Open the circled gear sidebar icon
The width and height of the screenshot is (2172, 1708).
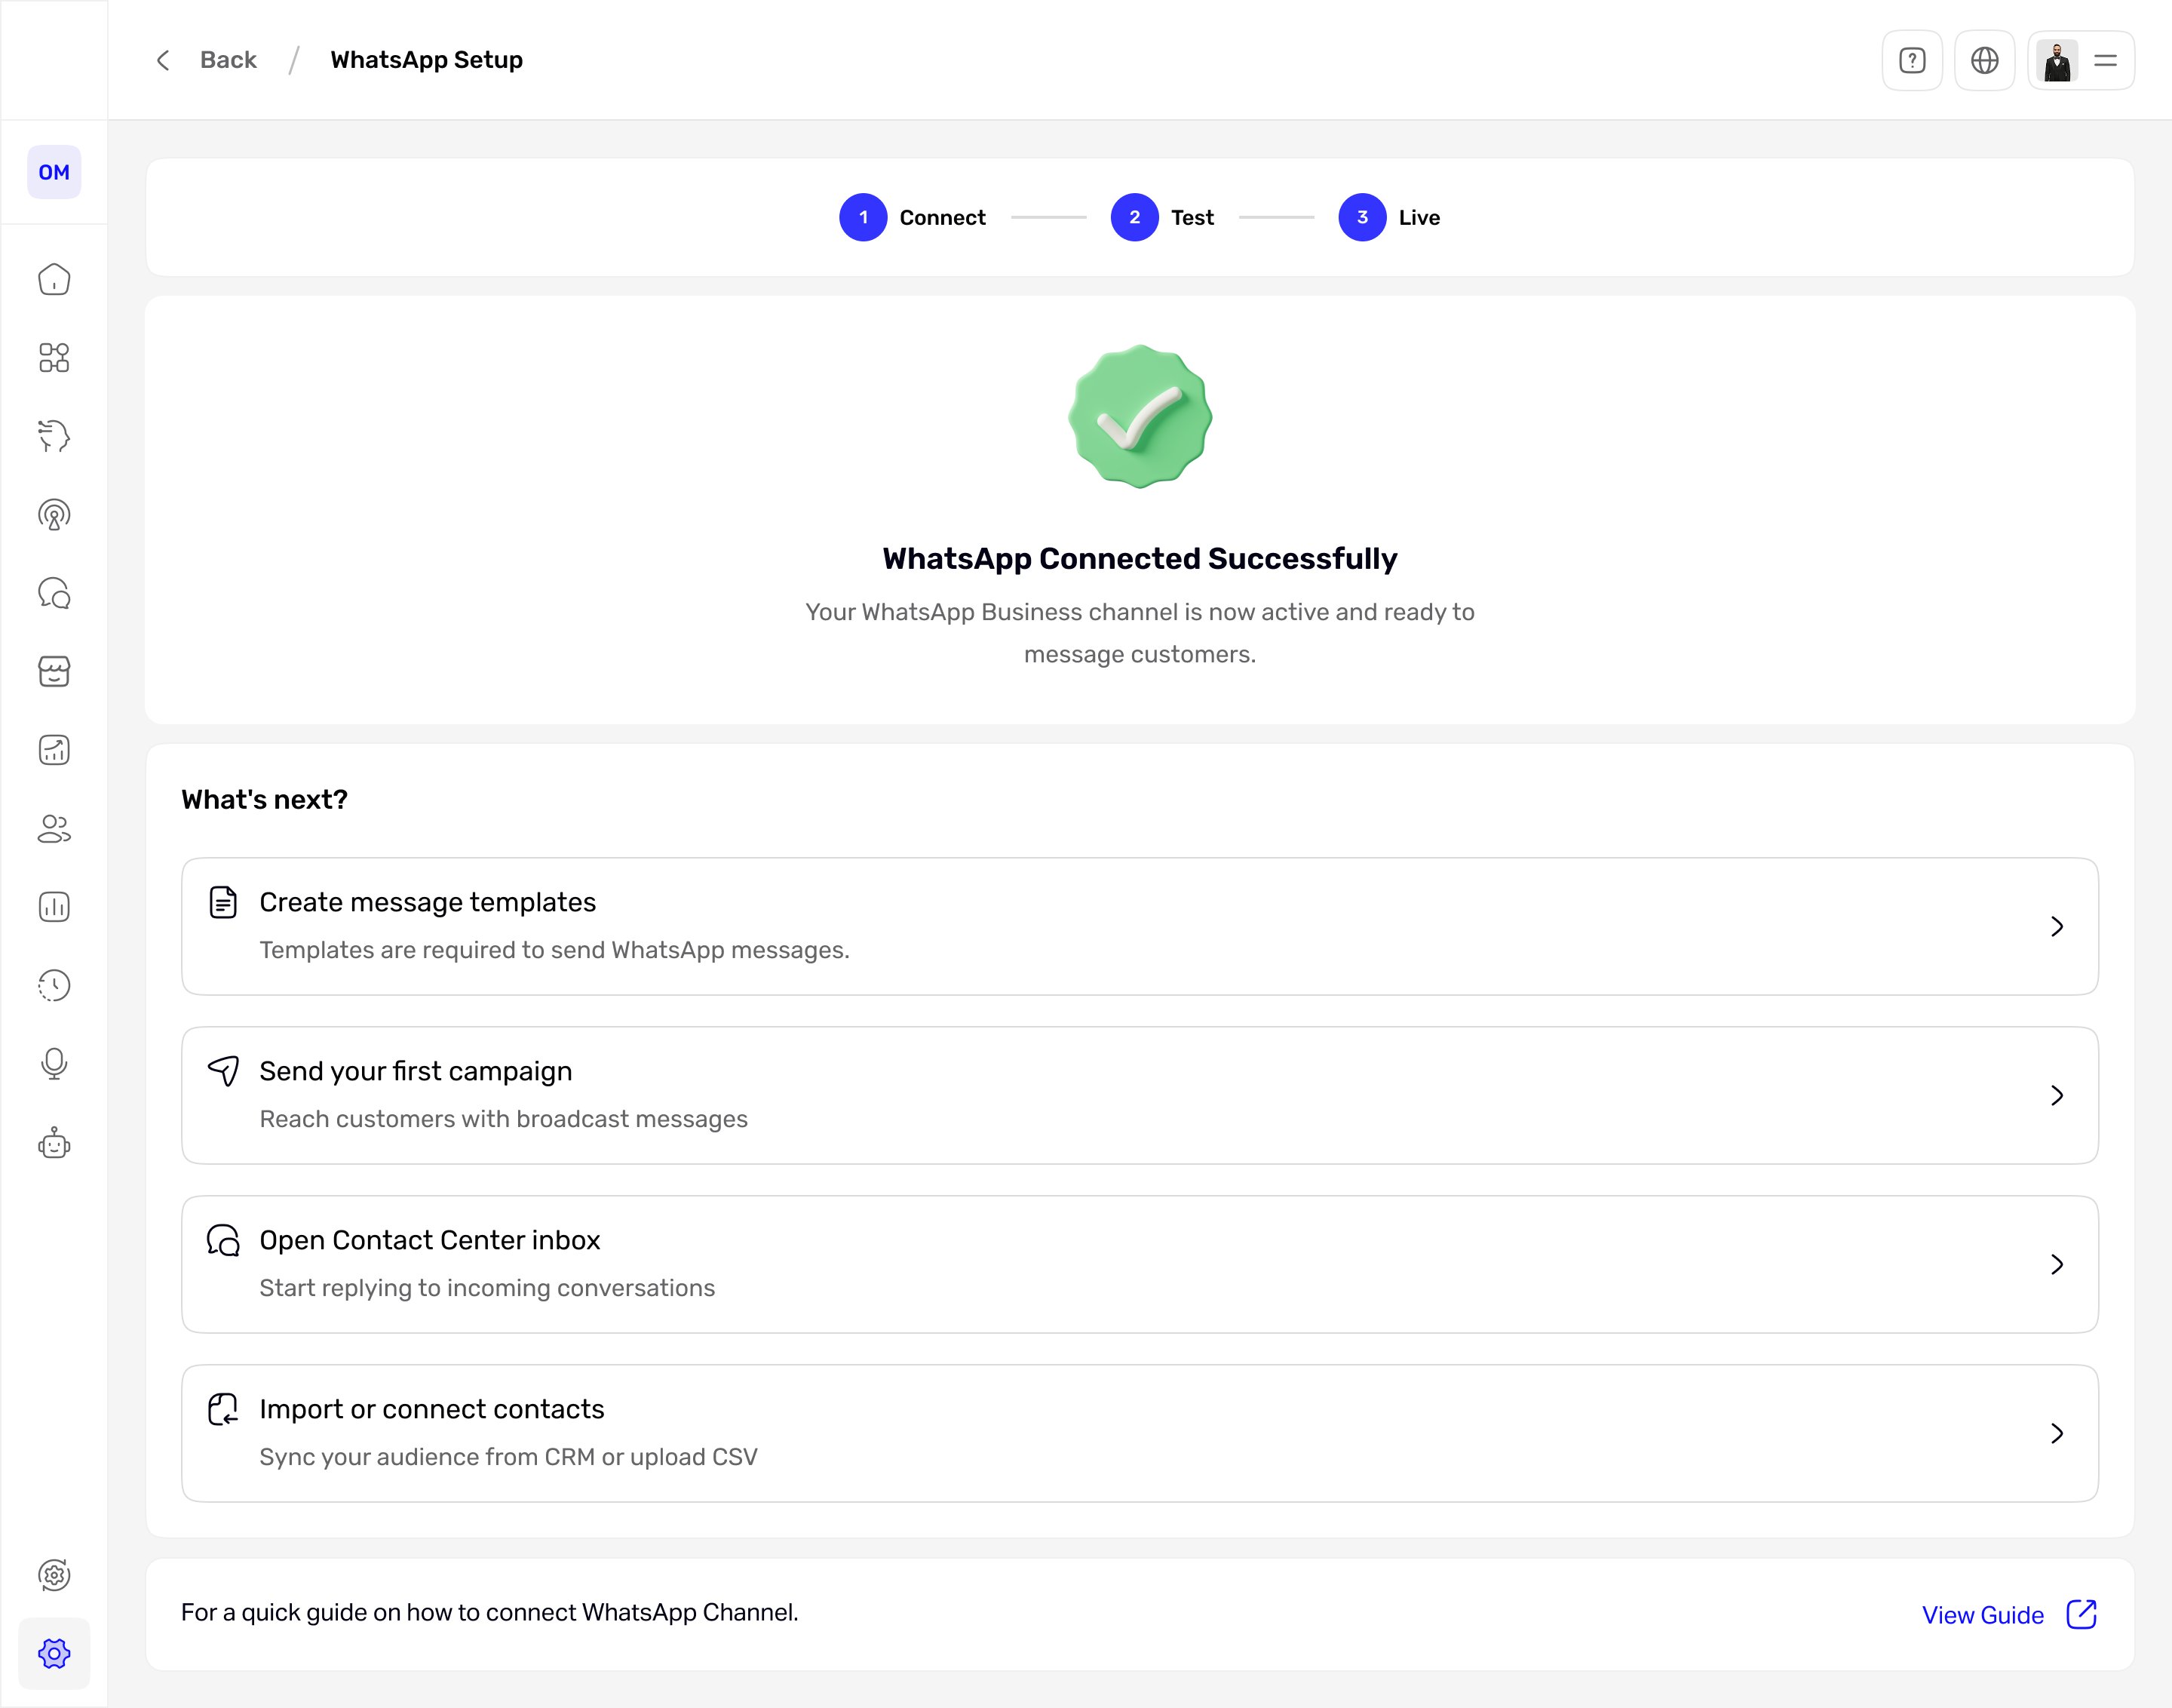(x=54, y=1575)
